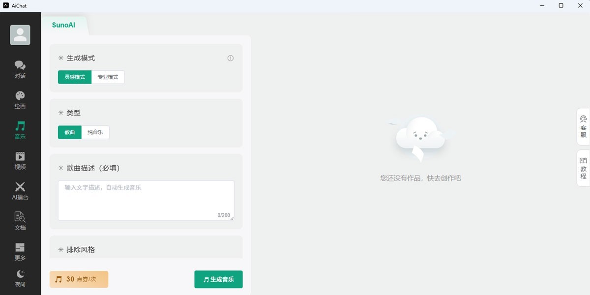
Task: Open the 文档 document section
Action: tap(20, 221)
